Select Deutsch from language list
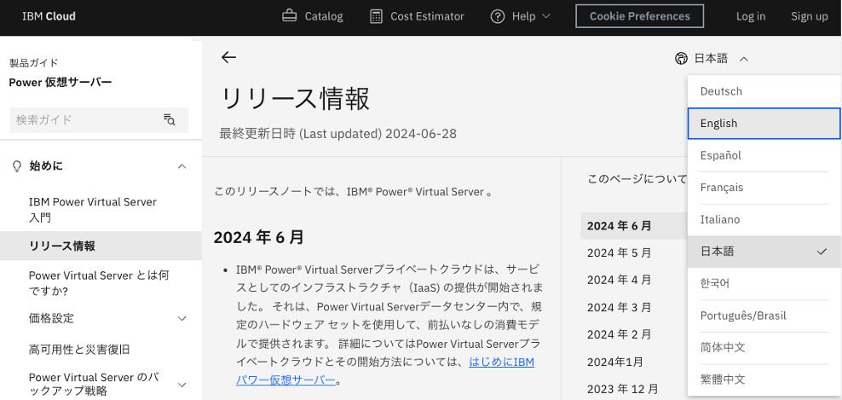The height and width of the screenshot is (400, 842). (764, 91)
